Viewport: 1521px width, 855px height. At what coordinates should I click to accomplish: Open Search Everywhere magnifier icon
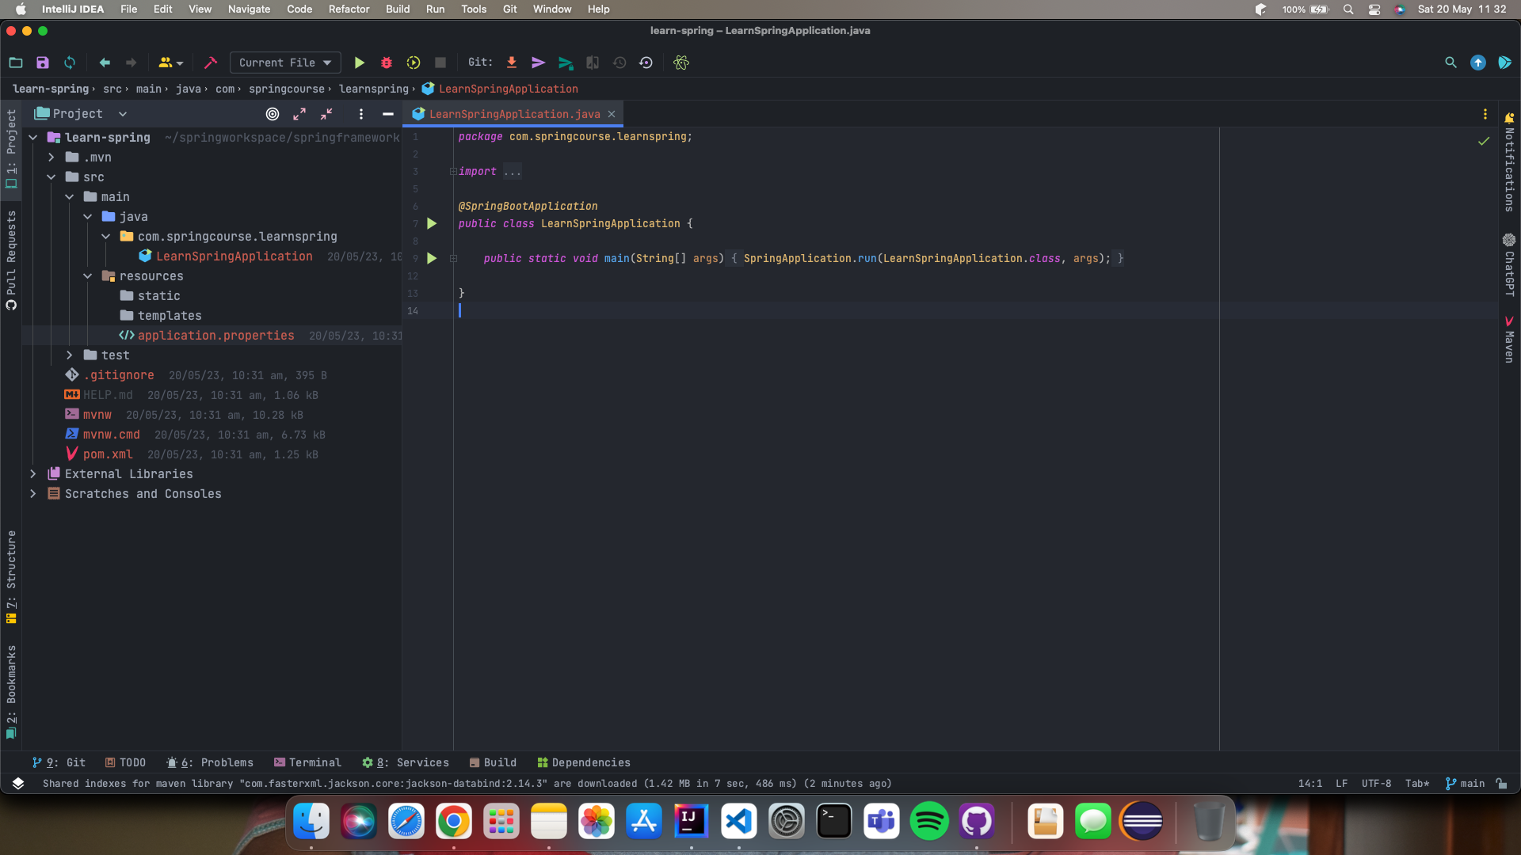pos(1450,63)
